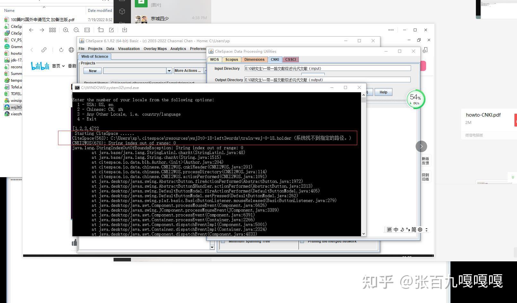Image resolution: width=517 pixels, height=303 pixels.
Task: Click the IME 拼 pinyin icon
Action: (x=389, y=229)
